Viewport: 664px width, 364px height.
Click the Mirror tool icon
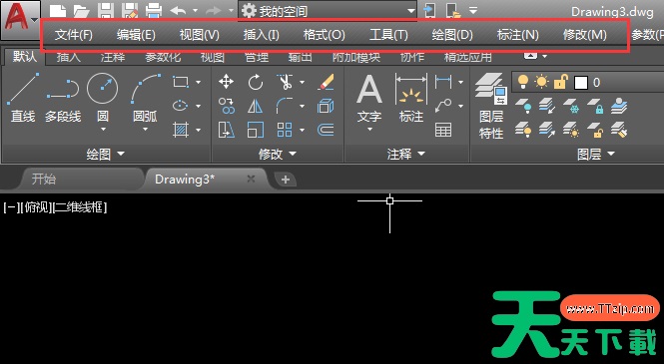click(x=255, y=106)
